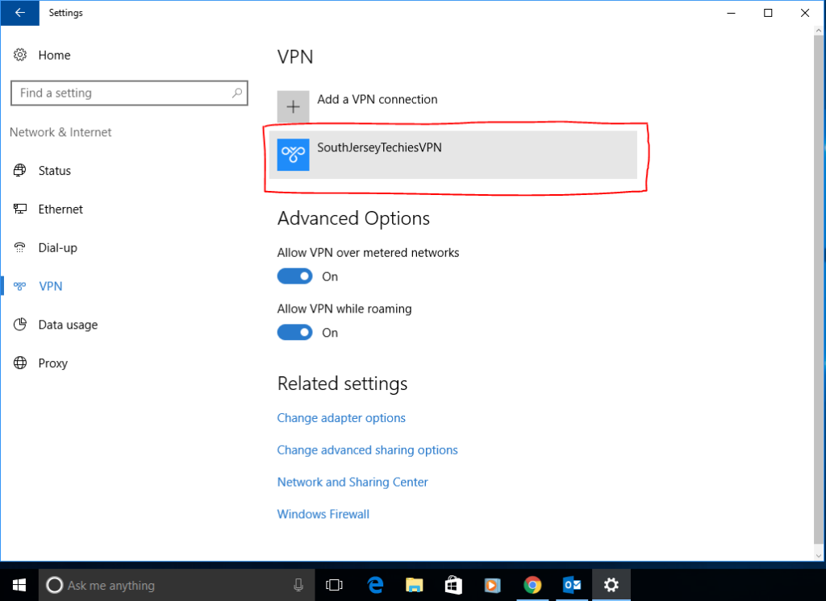Image resolution: width=826 pixels, height=601 pixels.
Task: Click the Settings gear on the taskbar
Action: [x=611, y=585]
